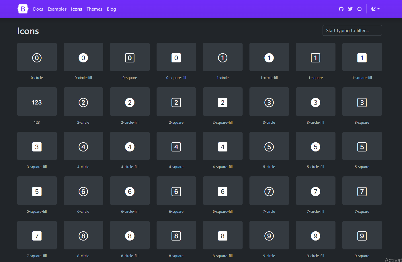
Task: Open the Examples page link
Action: click(57, 9)
